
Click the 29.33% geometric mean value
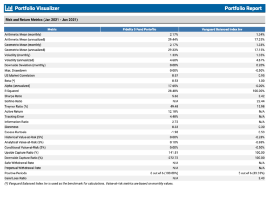173,50
